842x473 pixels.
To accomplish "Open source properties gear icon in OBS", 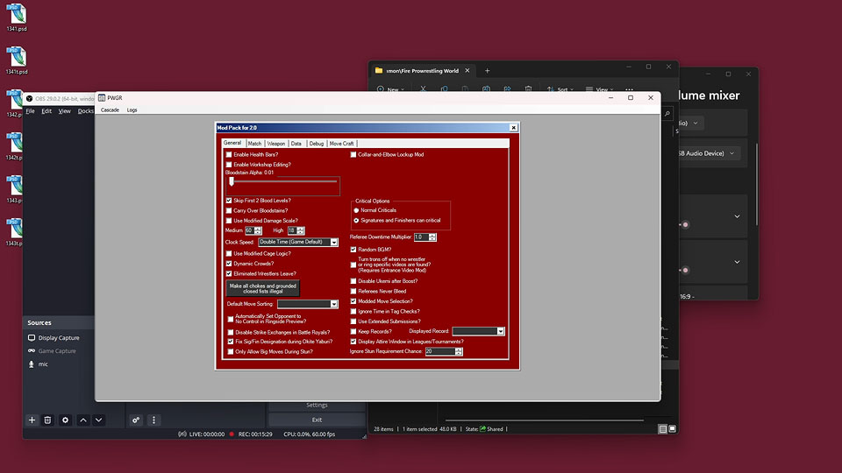I will [x=65, y=420].
